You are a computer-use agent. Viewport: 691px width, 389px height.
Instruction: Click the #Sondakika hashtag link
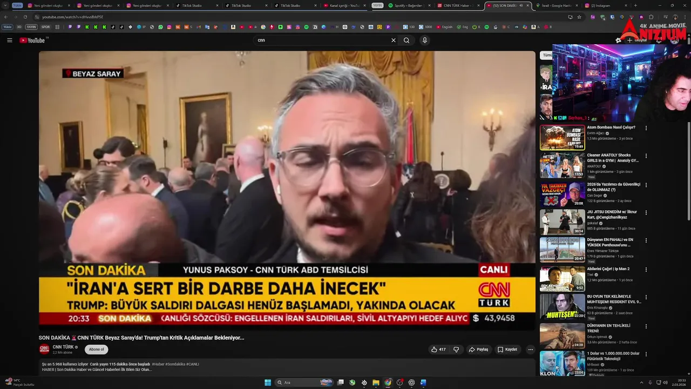(174, 364)
